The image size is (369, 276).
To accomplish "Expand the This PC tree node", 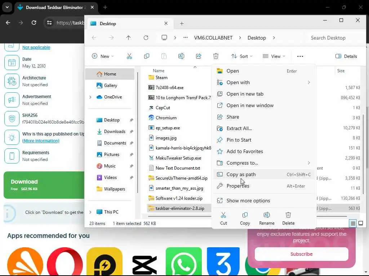I will (x=90, y=212).
